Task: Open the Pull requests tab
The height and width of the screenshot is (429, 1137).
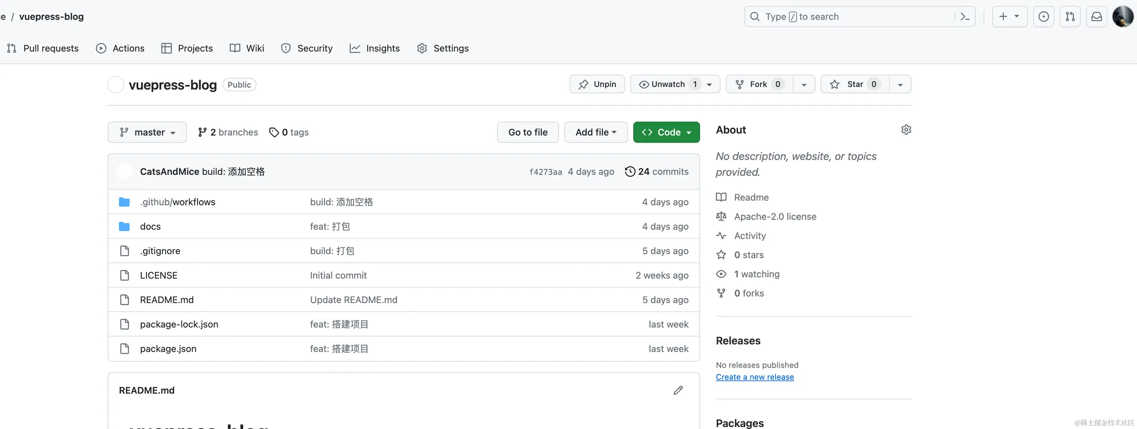Action: coord(43,49)
